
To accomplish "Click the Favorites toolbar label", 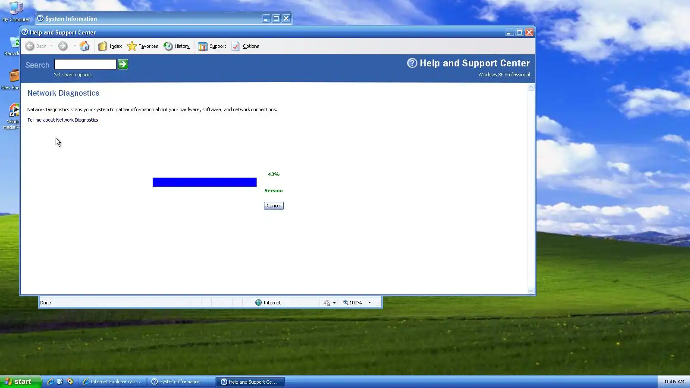I will click(x=148, y=46).
